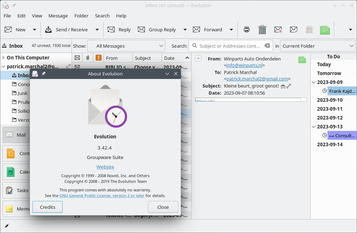Image resolution: width=357 pixels, height=233 pixels.
Task: Open the GNU General Public License link
Action: 102,195
